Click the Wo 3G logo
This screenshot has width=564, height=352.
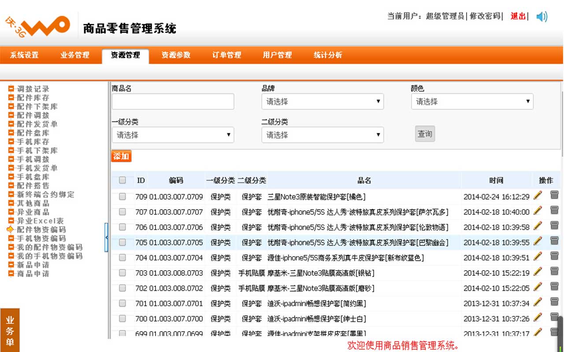coord(38,26)
